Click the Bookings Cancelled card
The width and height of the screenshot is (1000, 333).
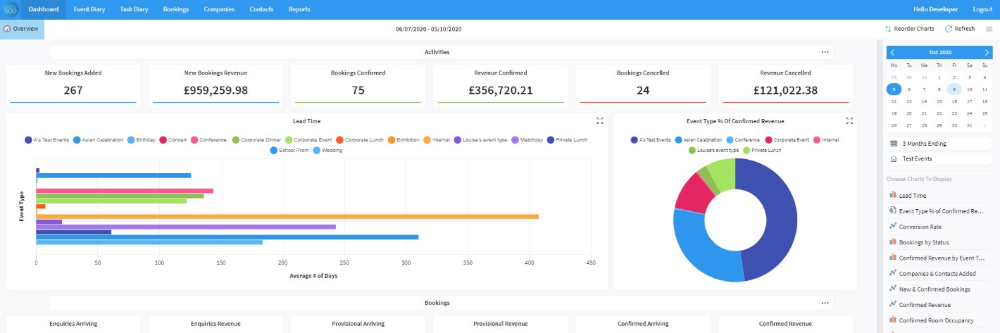[643, 85]
